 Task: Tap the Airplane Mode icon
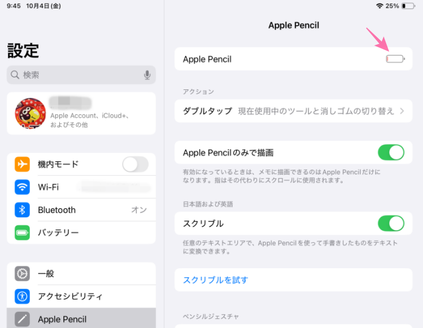22,164
